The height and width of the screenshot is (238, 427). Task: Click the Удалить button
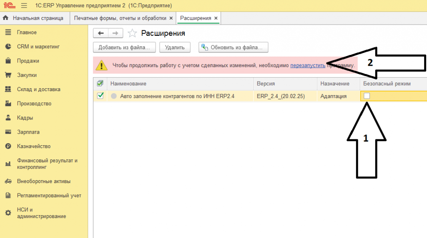click(x=175, y=47)
